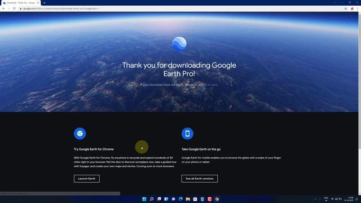Open the Chat taskbar icon

tap(173, 199)
